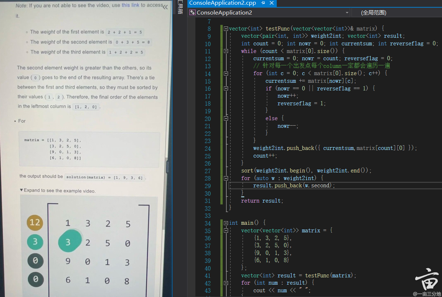The height and width of the screenshot is (297, 442).
Task: Click the last dark 0 weight circle
Action: click(x=36, y=279)
